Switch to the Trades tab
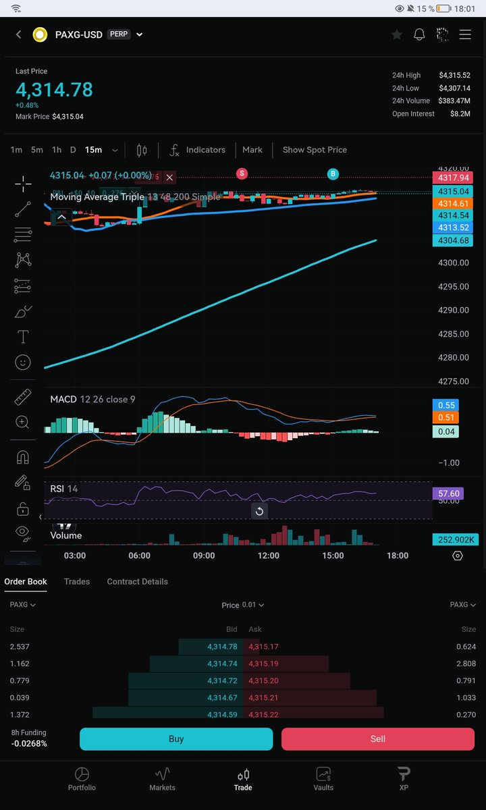This screenshot has height=810, width=486. coord(77,581)
